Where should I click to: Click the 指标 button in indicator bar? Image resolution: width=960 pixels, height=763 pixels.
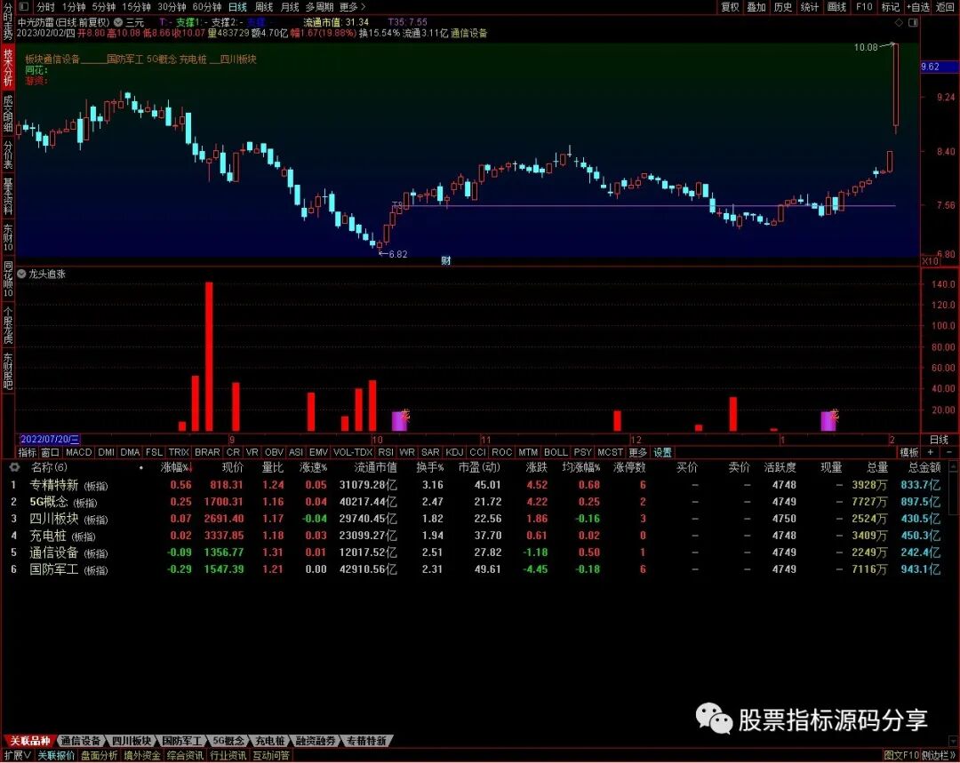(27, 452)
